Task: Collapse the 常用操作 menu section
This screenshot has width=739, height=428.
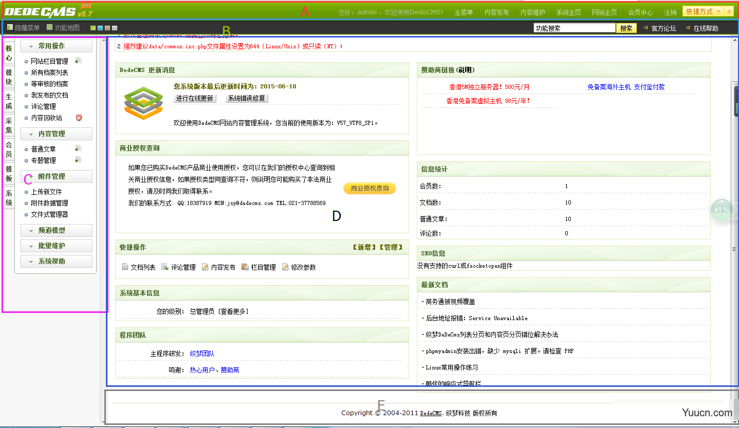Action: [57, 46]
